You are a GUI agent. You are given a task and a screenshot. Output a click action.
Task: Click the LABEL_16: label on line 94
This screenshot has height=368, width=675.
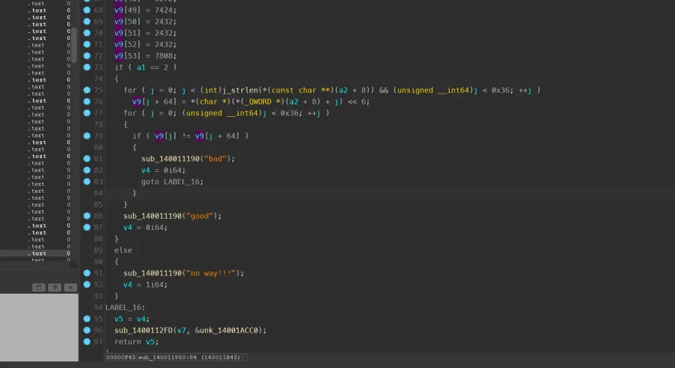point(125,308)
